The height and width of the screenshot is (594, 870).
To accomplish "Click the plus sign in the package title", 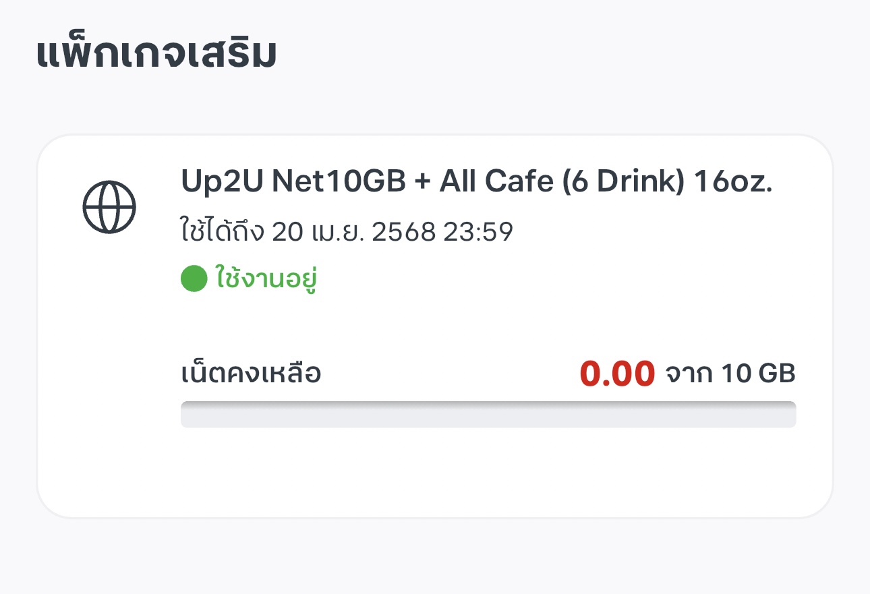I will (x=421, y=181).
